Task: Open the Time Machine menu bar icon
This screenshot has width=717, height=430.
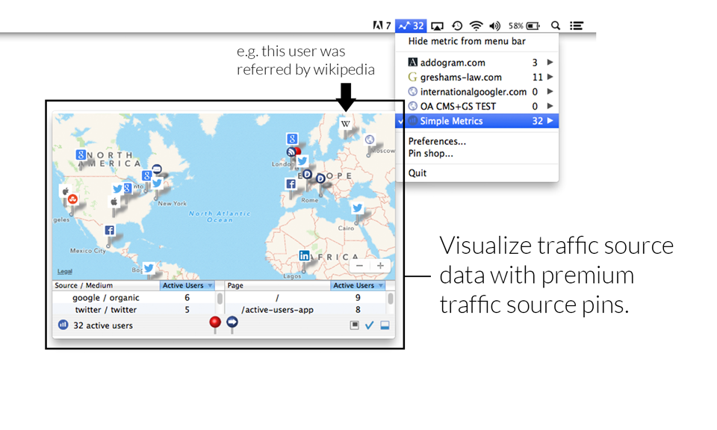Action: [457, 25]
